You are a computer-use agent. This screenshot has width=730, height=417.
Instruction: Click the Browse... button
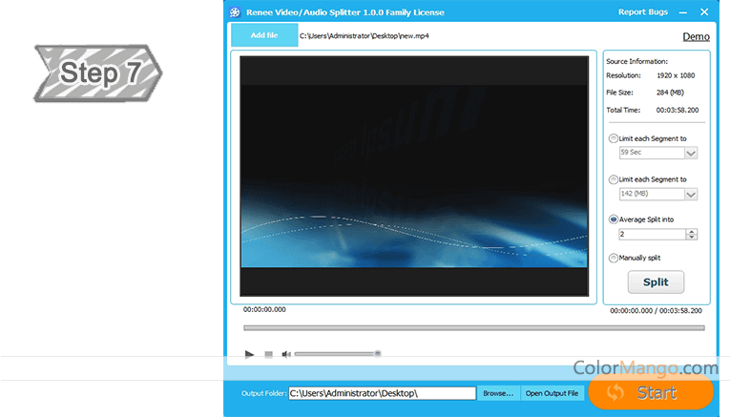point(498,393)
